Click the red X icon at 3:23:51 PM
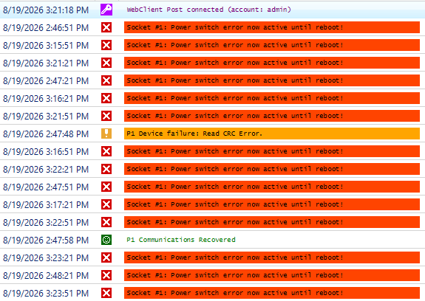Viewport: 425px width, 301px height. (x=106, y=293)
